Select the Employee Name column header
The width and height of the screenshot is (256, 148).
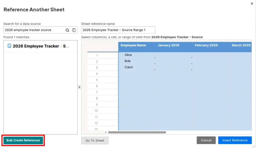[137, 47]
